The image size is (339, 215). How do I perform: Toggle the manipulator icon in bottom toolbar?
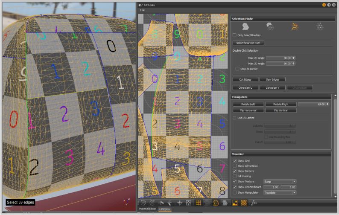[254, 203]
